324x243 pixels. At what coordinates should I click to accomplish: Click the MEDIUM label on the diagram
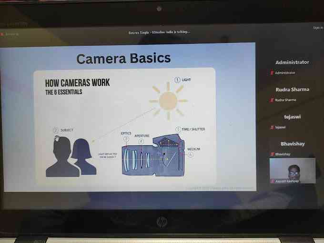pos(193,149)
